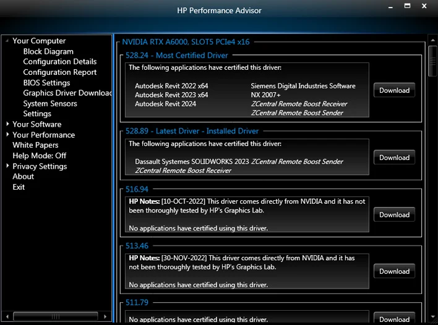438x325 pixels.
Task: Collapse the Your Computer tree node
Action: point(7,41)
